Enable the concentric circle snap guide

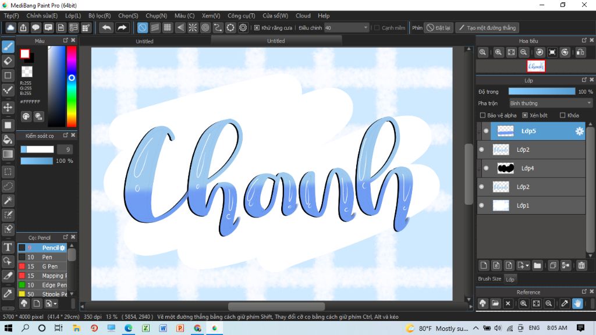point(205,28)
